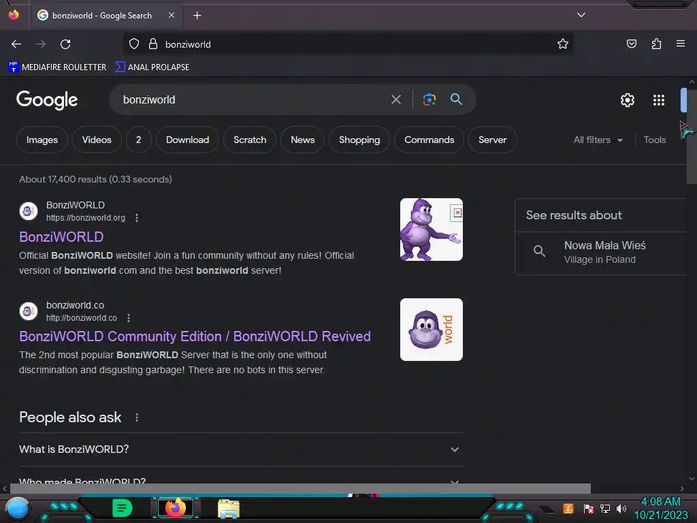Expand 'What is BonziWORLD?' question

(240, 449)
